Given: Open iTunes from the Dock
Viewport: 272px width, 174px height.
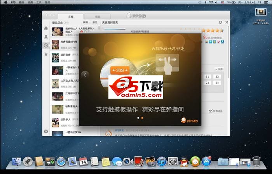Looking at the screenshot, I should coord(162,162).
